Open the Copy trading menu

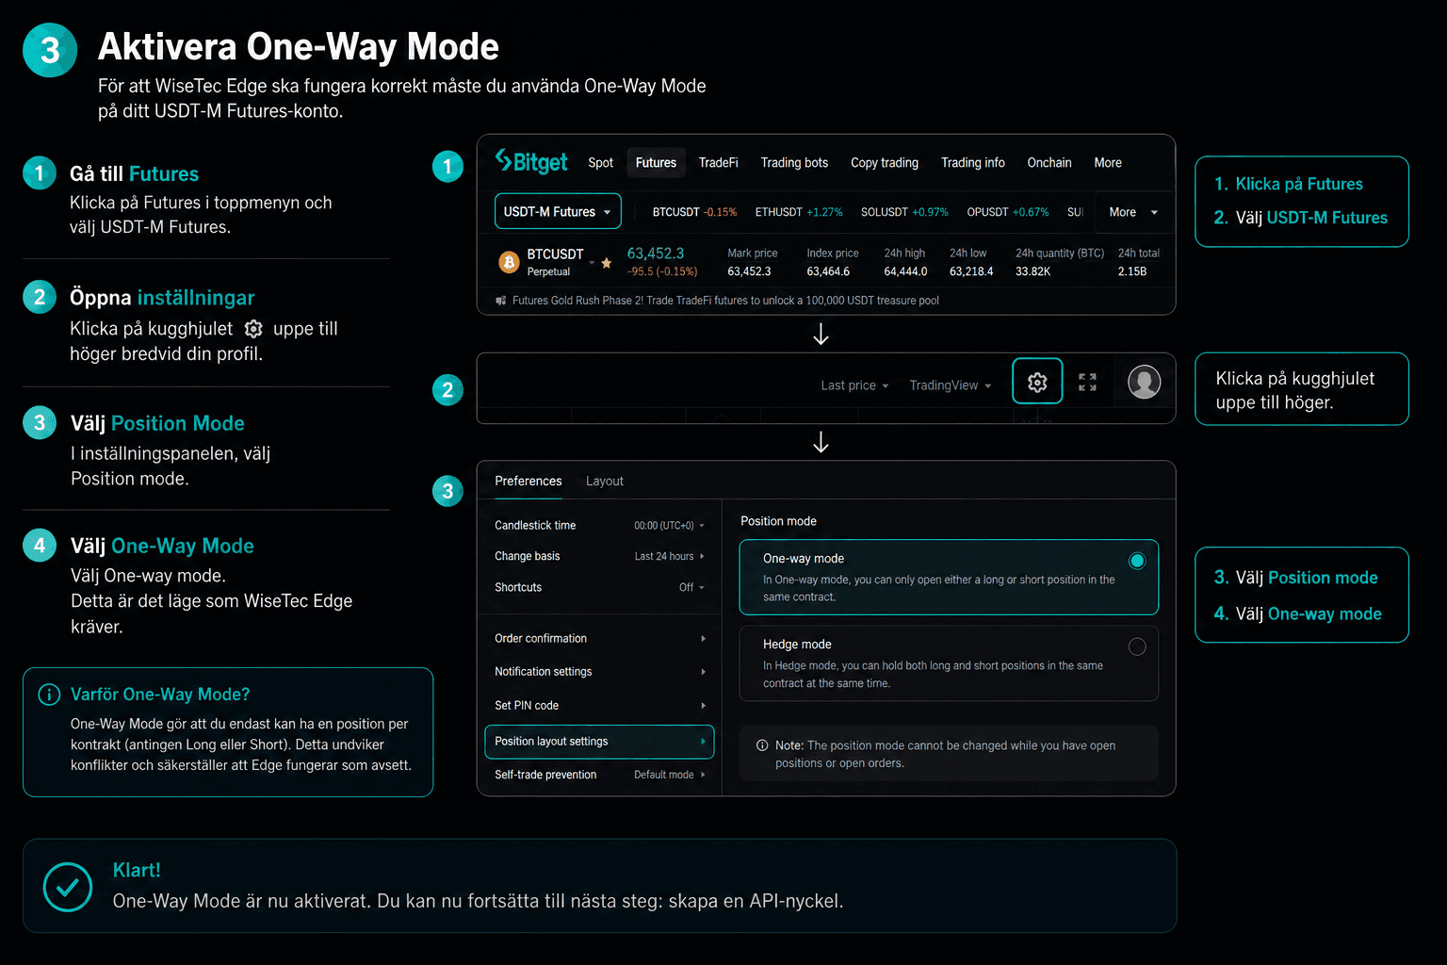(x=885, y=163)
